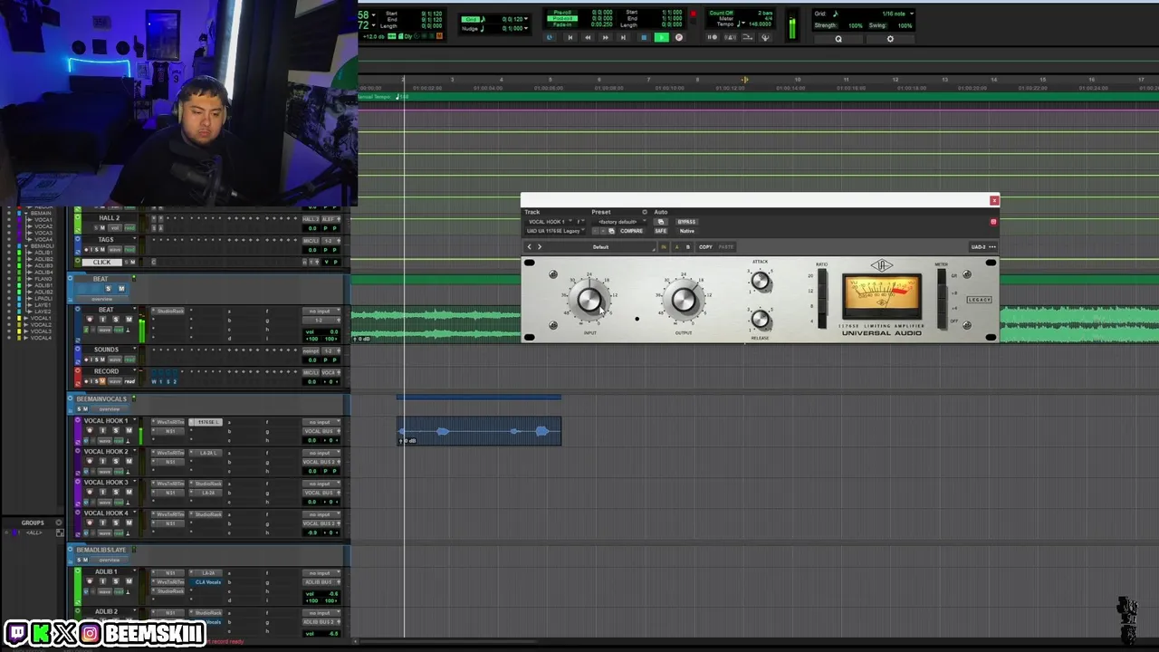Click the Release knob

tap(760, 319)
